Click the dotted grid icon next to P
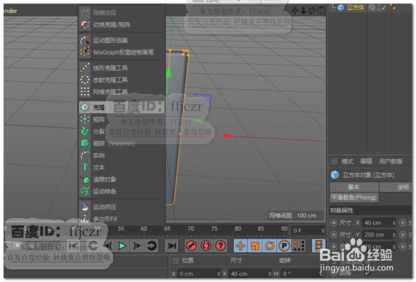This screenshot has height=282, width=416. 300,246
